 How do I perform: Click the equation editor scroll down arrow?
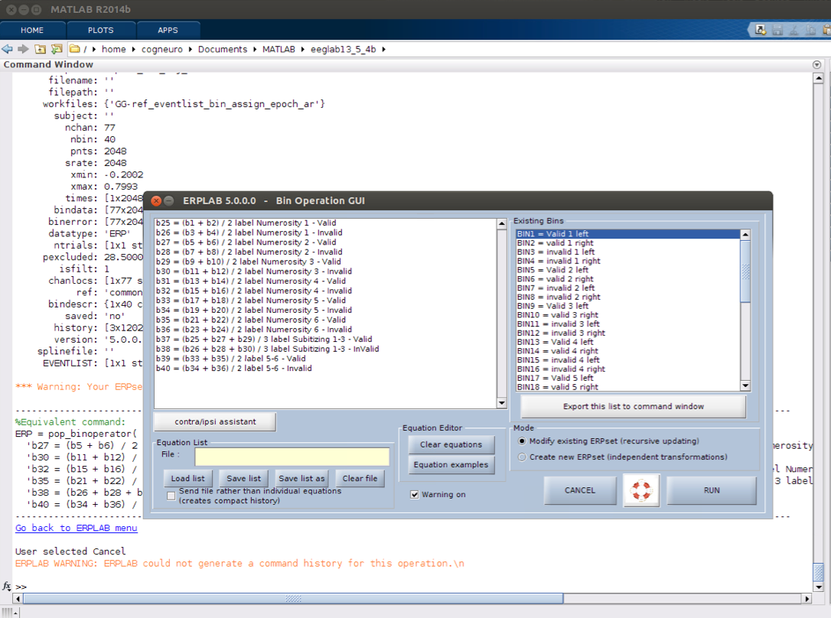click(501, 404)
